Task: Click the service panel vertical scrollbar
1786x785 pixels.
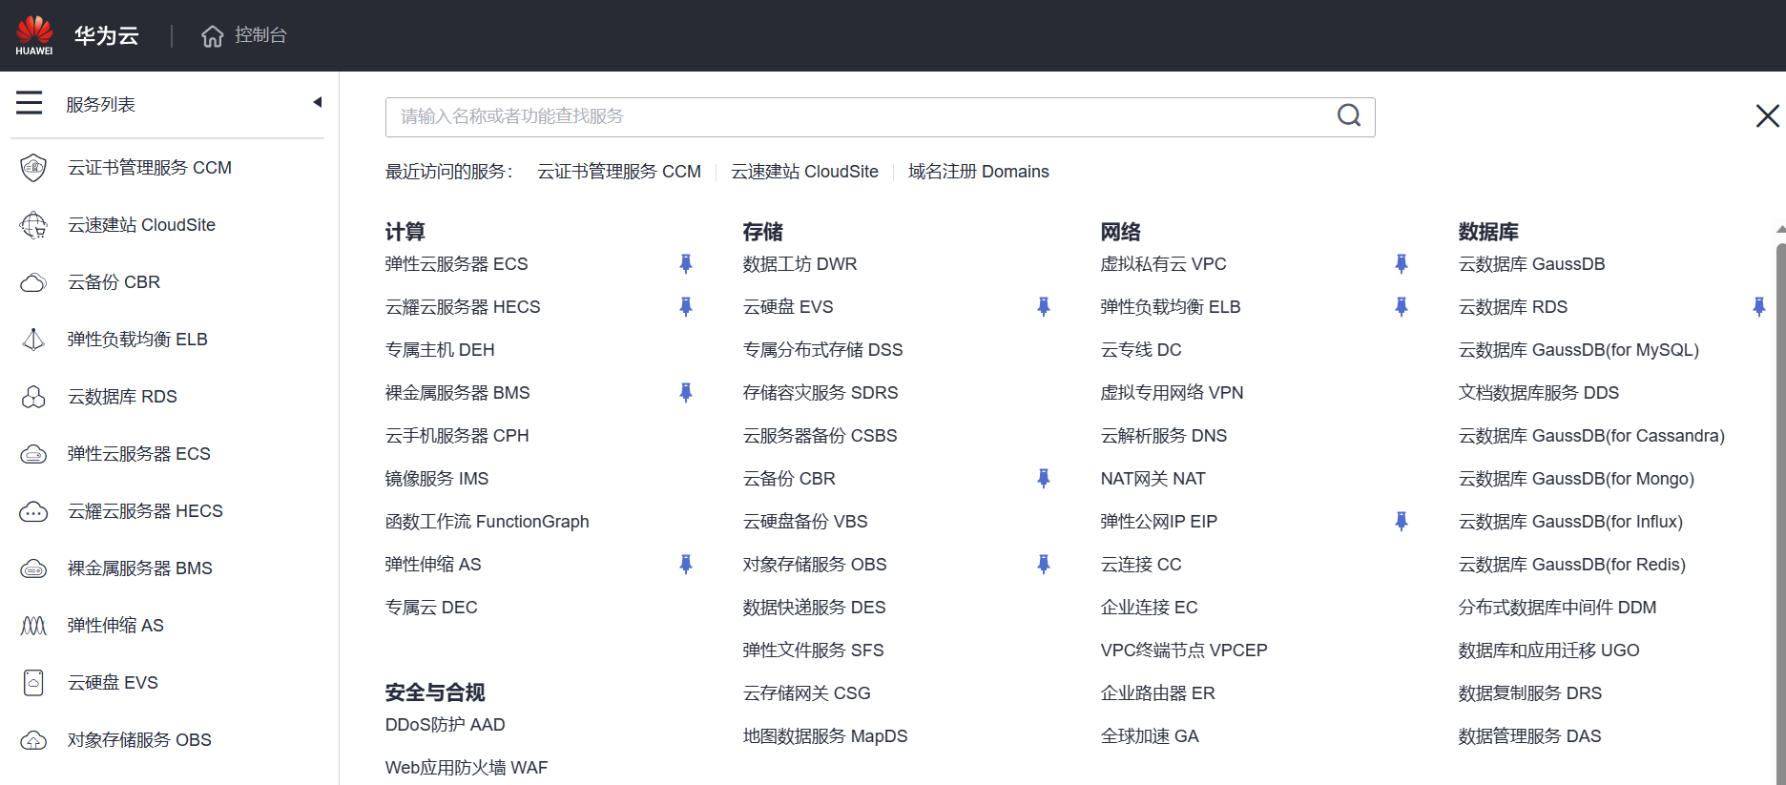Action: (1780, 513)
